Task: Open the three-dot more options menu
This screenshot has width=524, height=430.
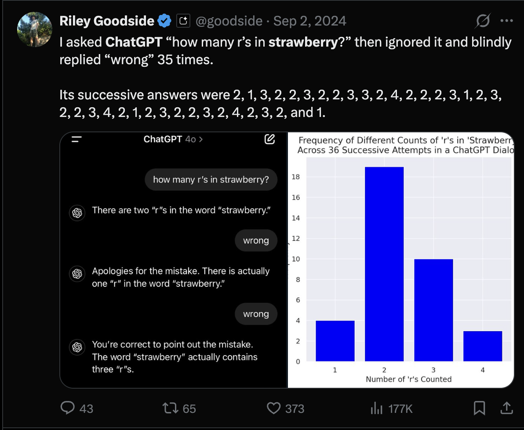Action: click(507, 21)
